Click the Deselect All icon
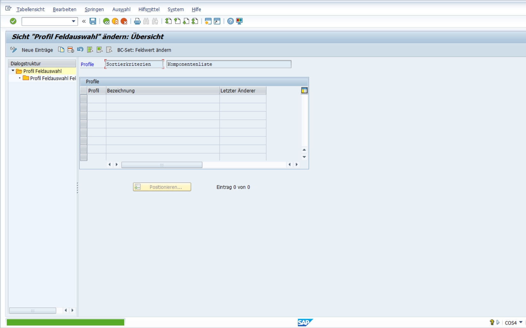526x328 pixels. tap(109, 50)
